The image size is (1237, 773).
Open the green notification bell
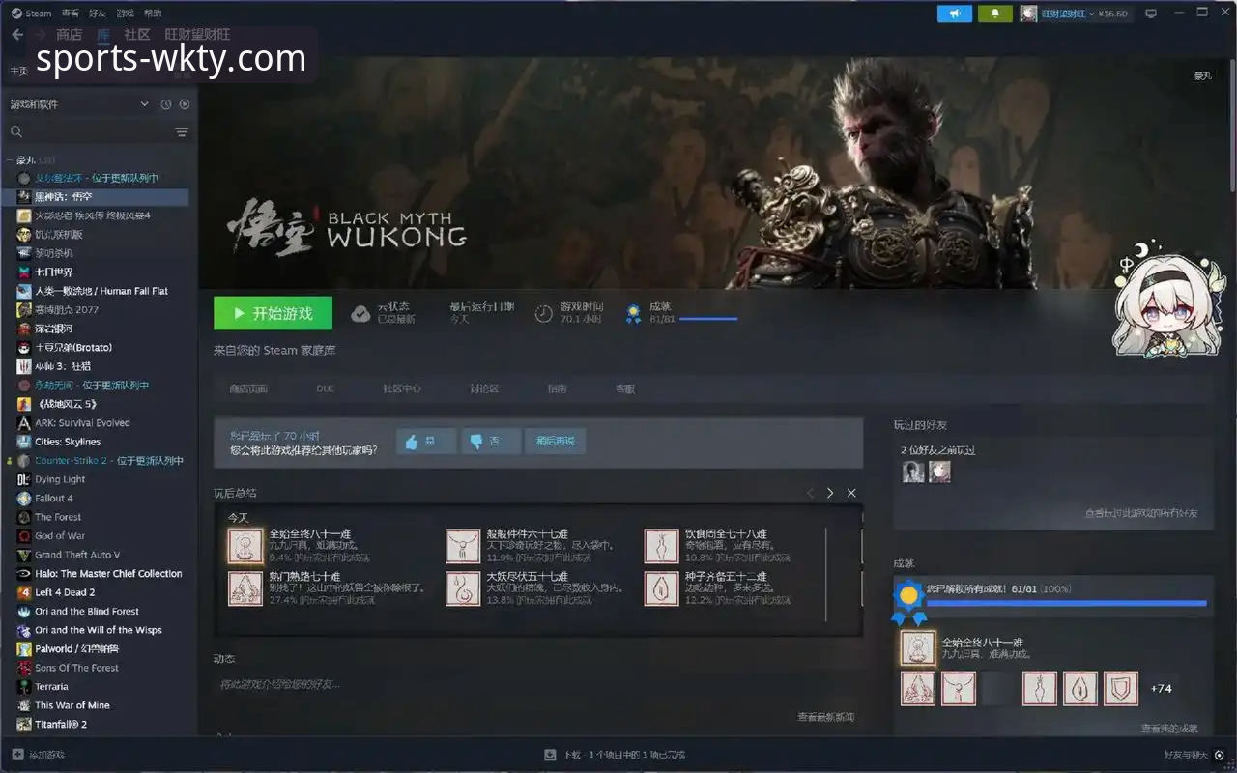tap(994, 14)
